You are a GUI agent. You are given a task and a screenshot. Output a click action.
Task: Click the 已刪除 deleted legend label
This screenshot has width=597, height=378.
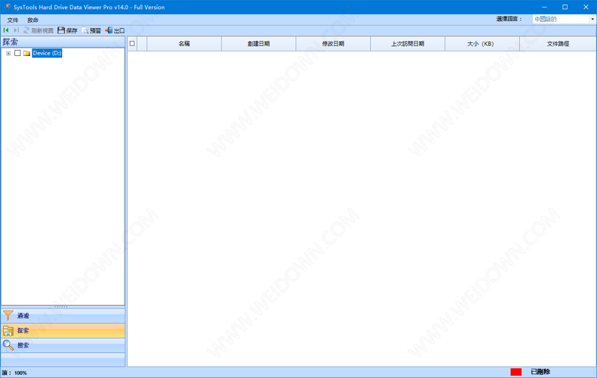[540, 372]
